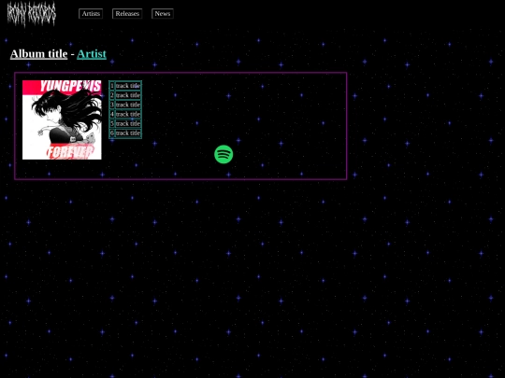Click track number 5 cell

112,124
